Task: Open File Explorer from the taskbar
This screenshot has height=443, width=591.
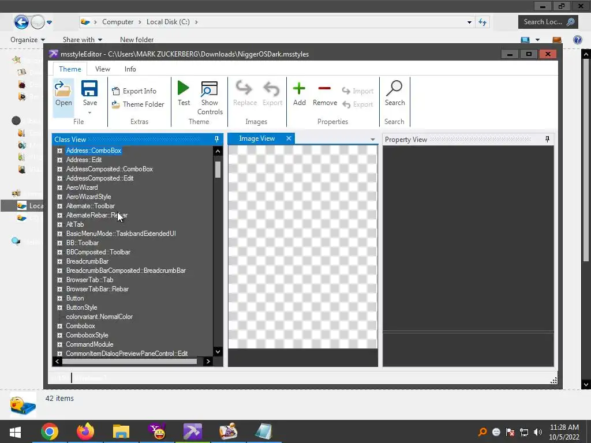Action: tap(121, 431)
